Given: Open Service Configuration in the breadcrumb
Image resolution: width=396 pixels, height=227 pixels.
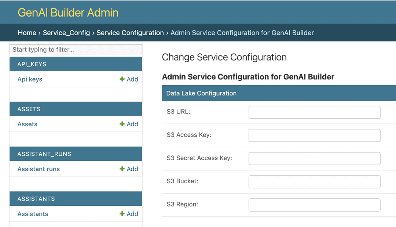Looking at the screenshot, I should [x=130, y=33].
